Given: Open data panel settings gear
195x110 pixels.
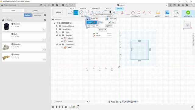Looking at the screenshot, I should pyautogui.click(x=45, y=15).
